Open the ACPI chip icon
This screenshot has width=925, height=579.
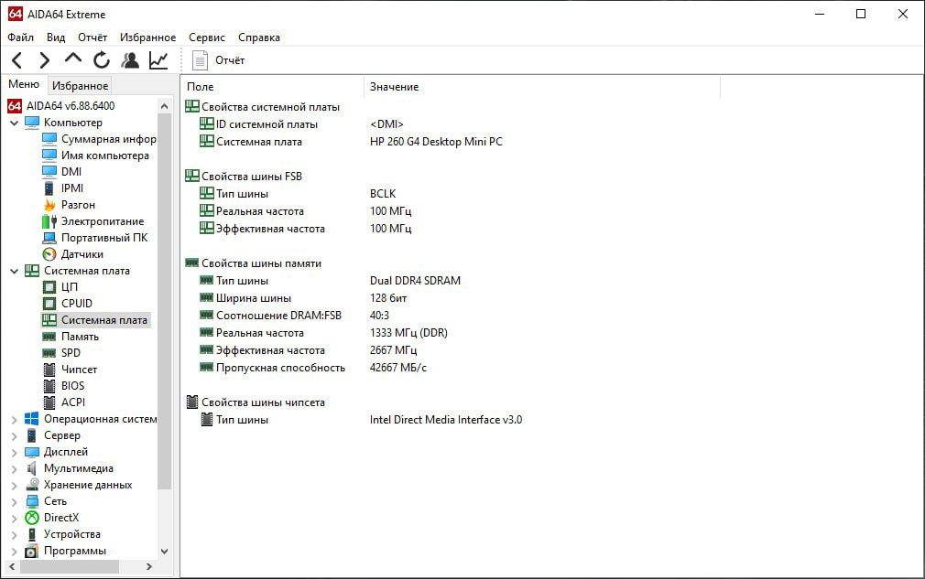tap(49, 402)
